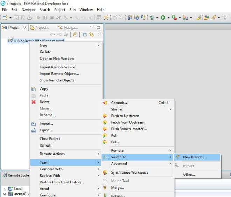This screenshot has width=231, height=197.
Task: Click the Terminate debug icon
Action: [x=52, y=18]
